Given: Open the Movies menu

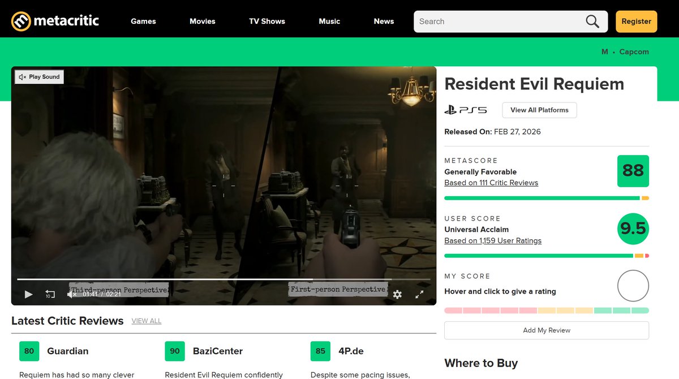Looking at the screenshot, I should click(x=203, y=21).
